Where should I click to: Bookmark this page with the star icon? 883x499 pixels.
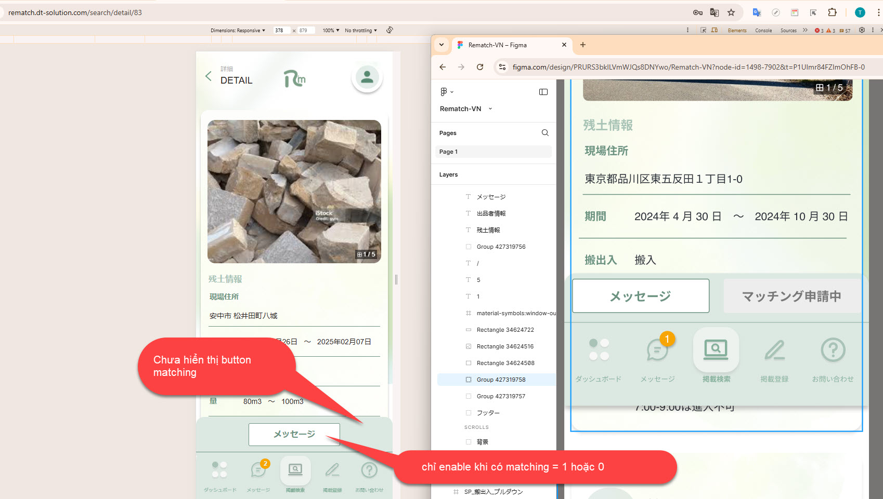pyautogui.click(x=731, y=12)
